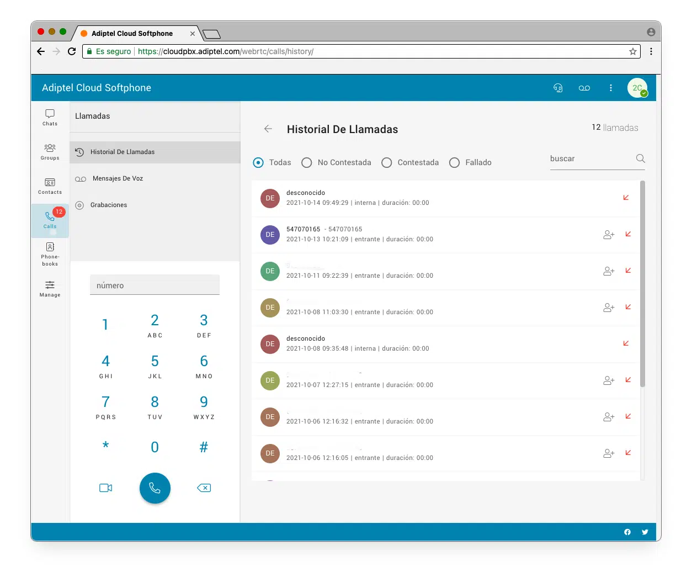Open the Calls sidebar section
Viewport: 692px width, 582px height.
[x=50, y=220]
